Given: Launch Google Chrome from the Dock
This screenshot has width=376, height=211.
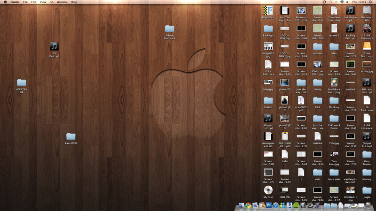Looking at the screenshot, I should click(248, 205).
